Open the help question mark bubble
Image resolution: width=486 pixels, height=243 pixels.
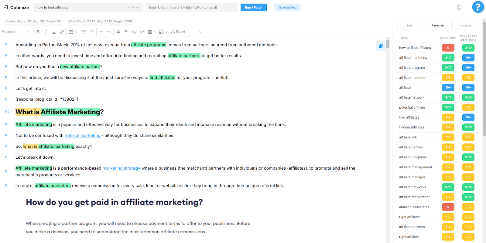click(478, 7)
